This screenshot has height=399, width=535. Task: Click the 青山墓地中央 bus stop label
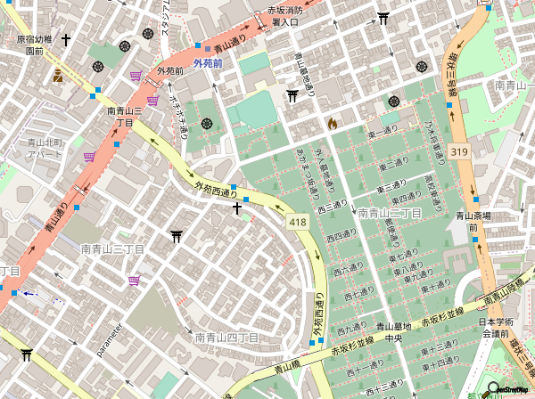(393, 332)
